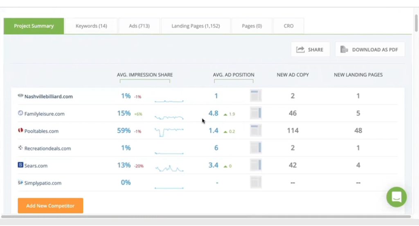Open Pooltables.com competitor link
This screenshot has height=226, width=419.
[41, 131]
